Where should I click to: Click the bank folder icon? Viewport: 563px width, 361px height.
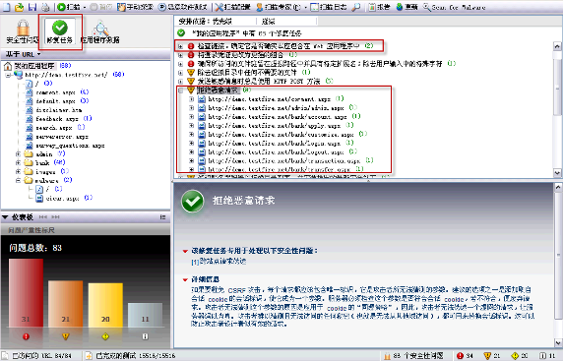click(x=29, y=162)
